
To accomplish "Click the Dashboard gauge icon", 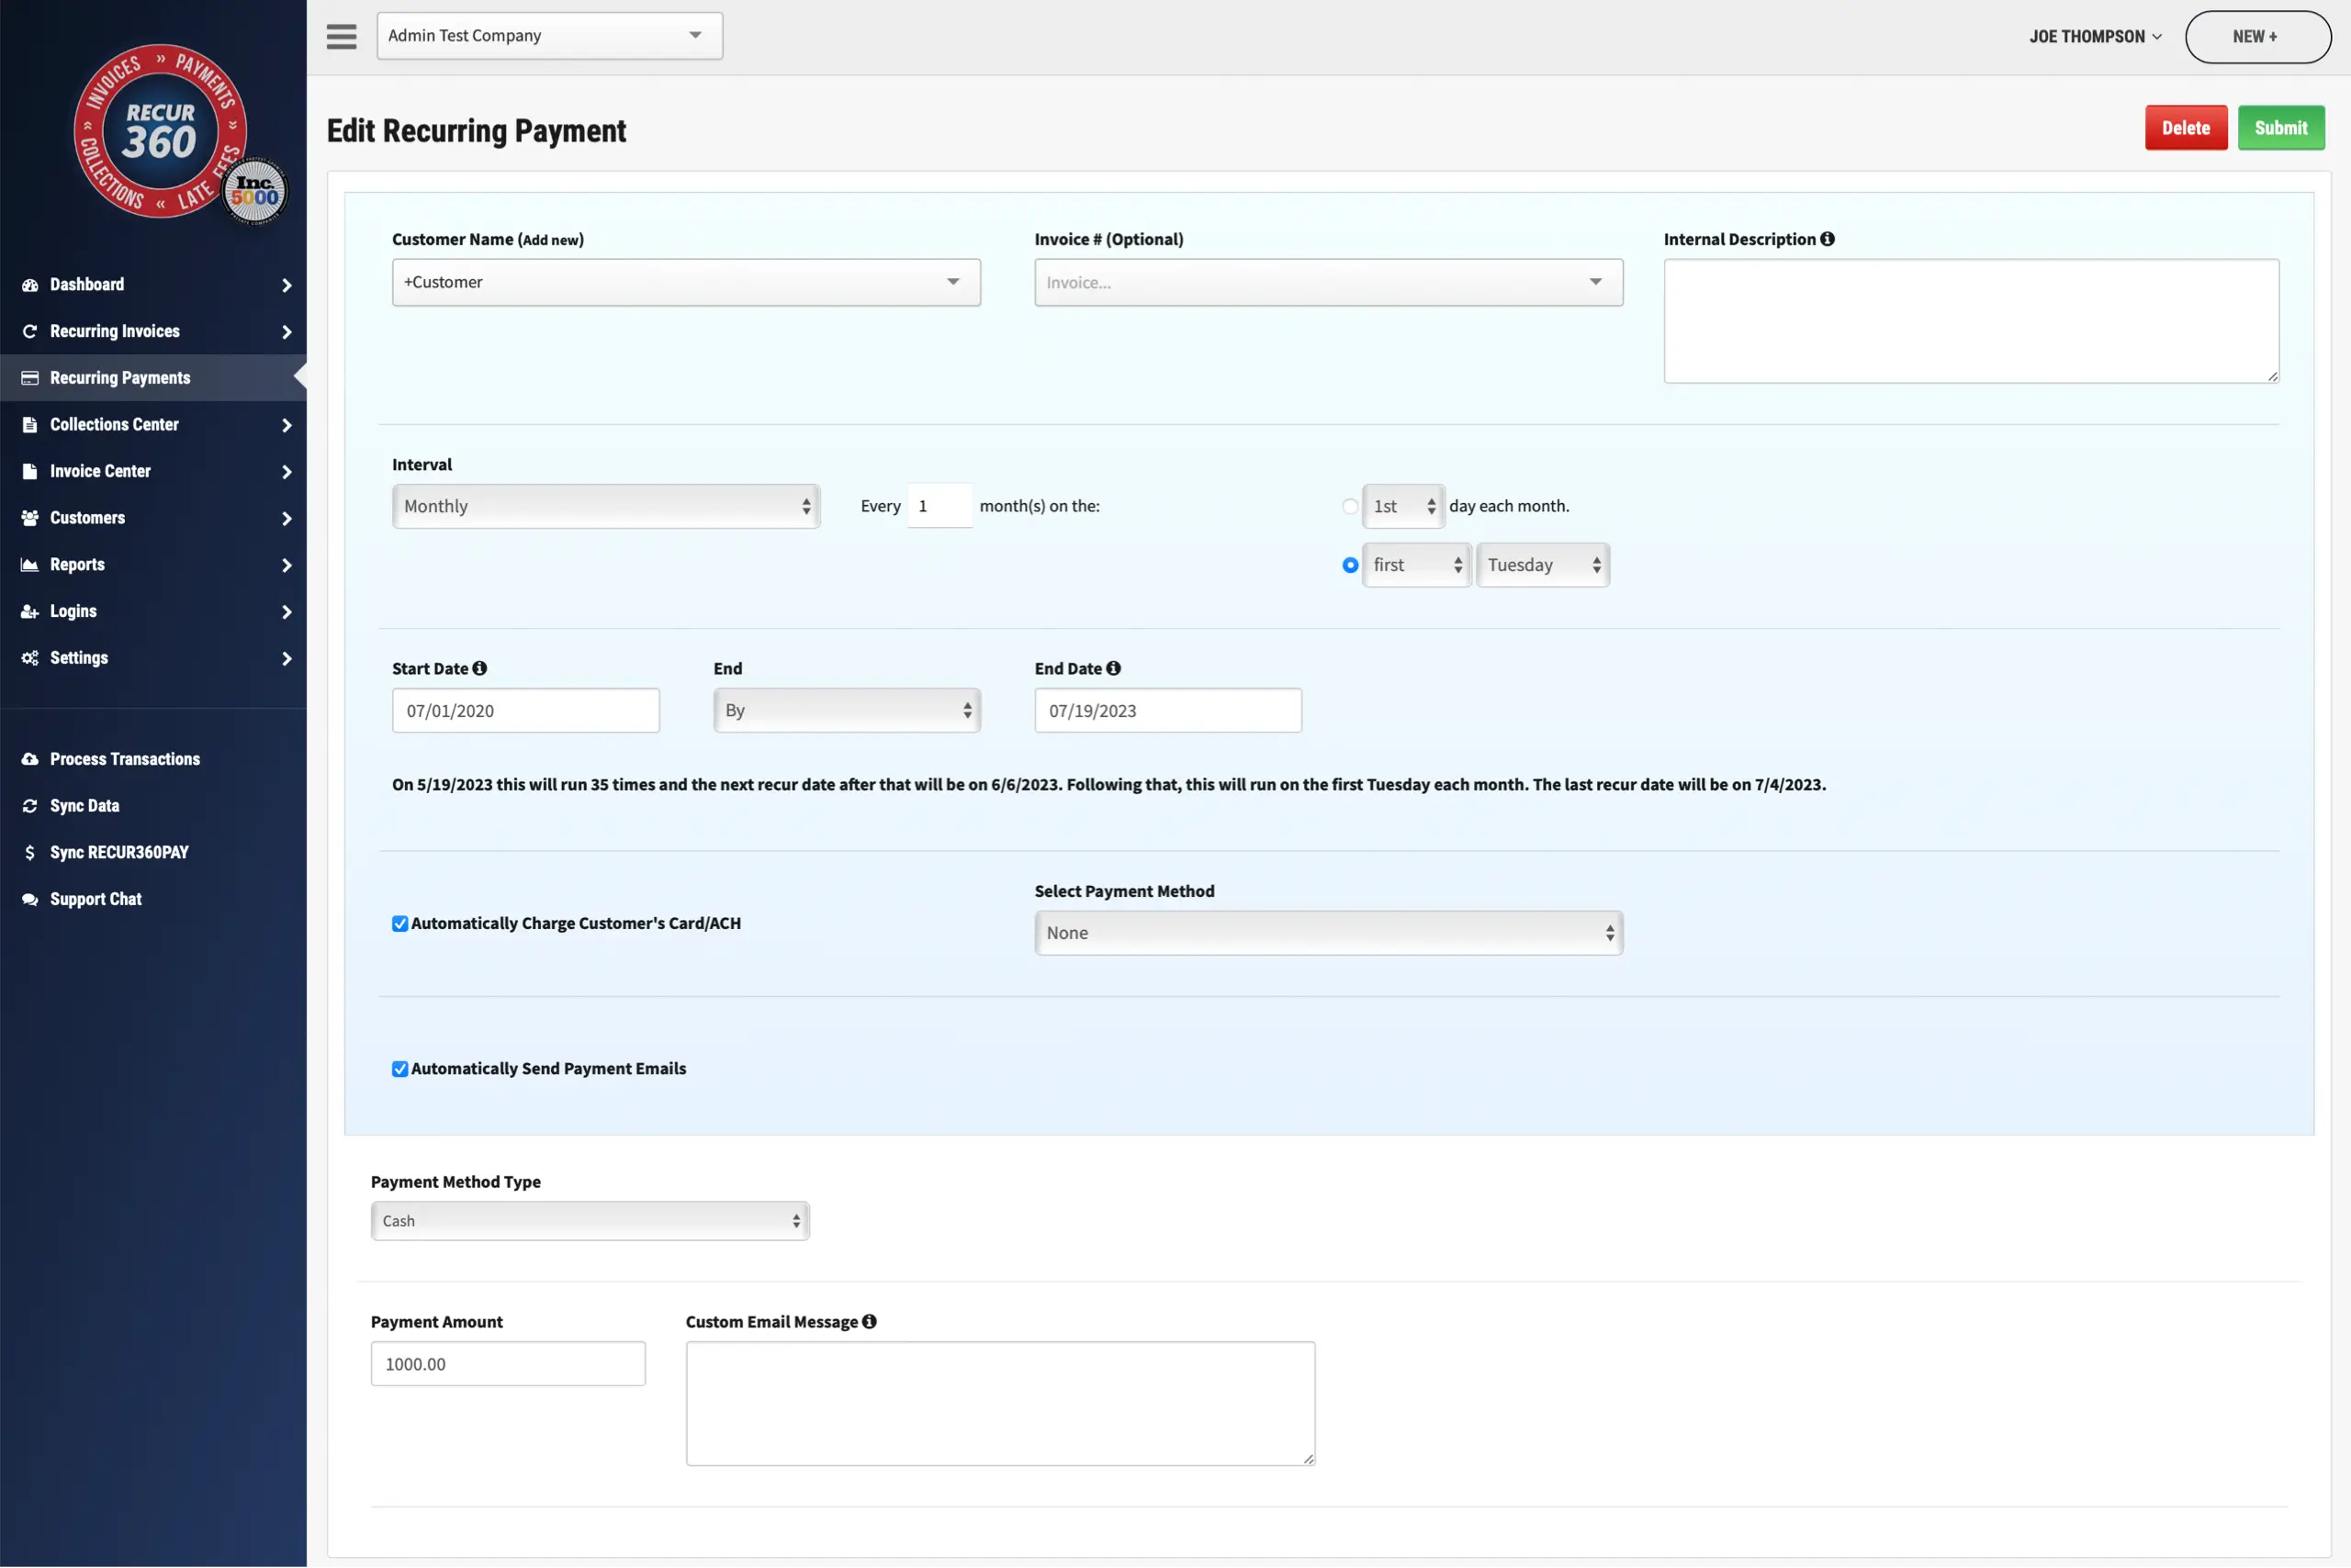I will (x=30, y=285).
